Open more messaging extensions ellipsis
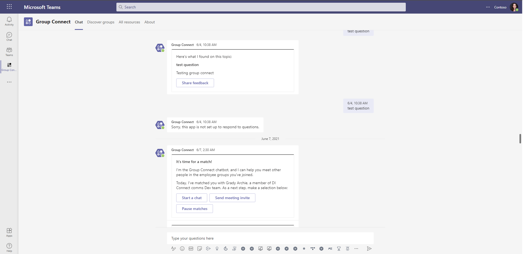This screenshot has height=254, width=523. pyautogui.click(x=356, y=249)
